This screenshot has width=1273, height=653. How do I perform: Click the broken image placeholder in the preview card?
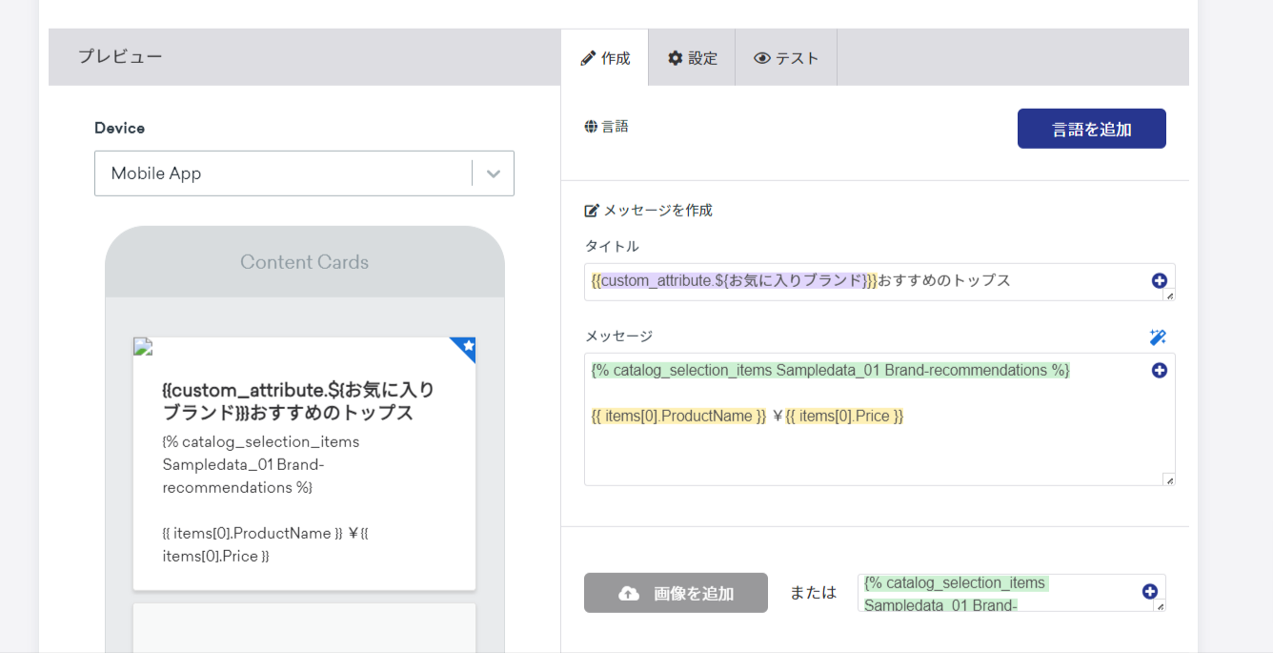tap(143, 346)
